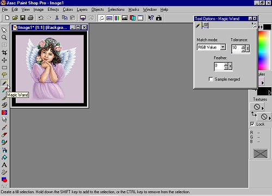This screenshot has width=272, height=196.
Task: Decrease Feather with the down spinner
Action: click(226, 68)
